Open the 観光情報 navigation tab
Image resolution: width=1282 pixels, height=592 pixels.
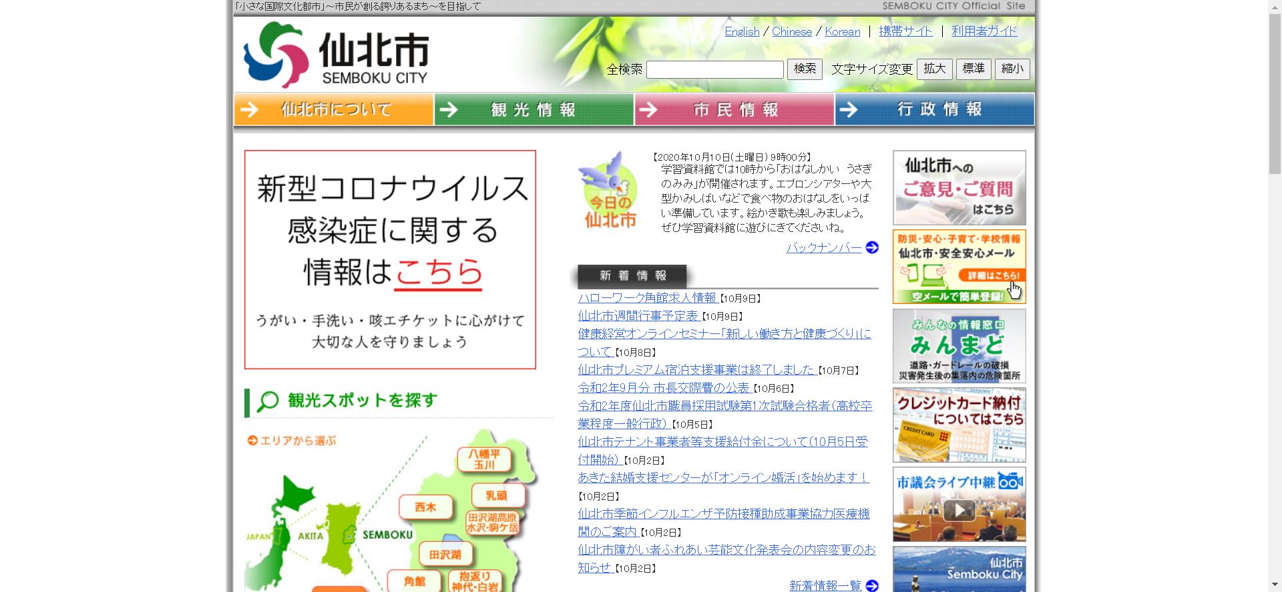coord(534,109)
